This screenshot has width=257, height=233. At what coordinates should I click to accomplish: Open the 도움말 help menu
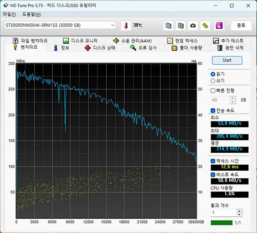[x=31, y=14]
